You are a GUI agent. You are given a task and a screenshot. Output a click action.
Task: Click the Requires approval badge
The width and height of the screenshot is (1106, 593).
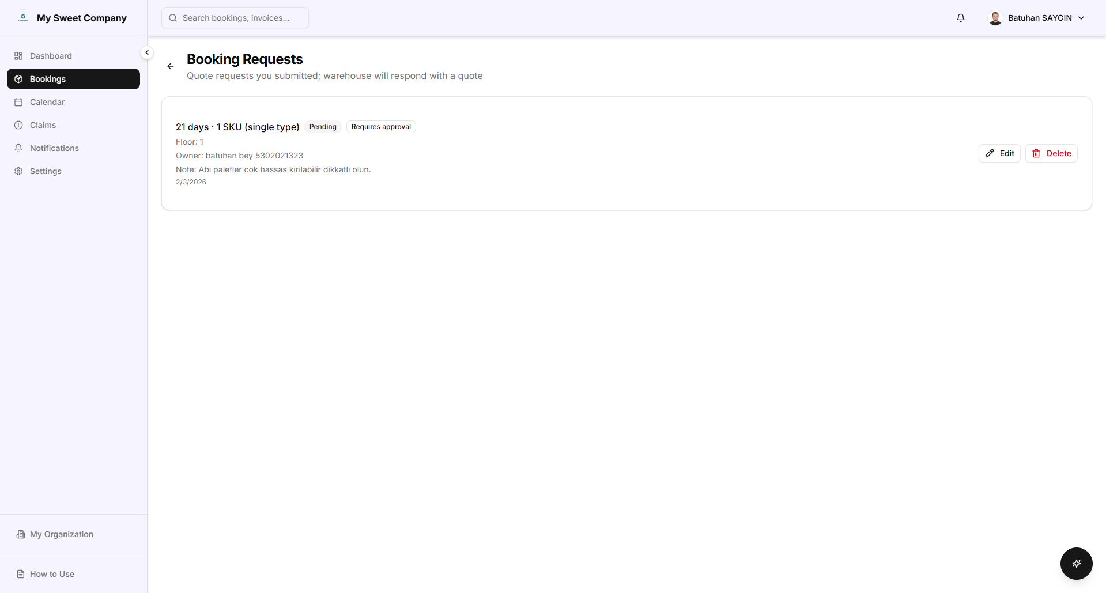pyautogui.click(x=381, y=127)
